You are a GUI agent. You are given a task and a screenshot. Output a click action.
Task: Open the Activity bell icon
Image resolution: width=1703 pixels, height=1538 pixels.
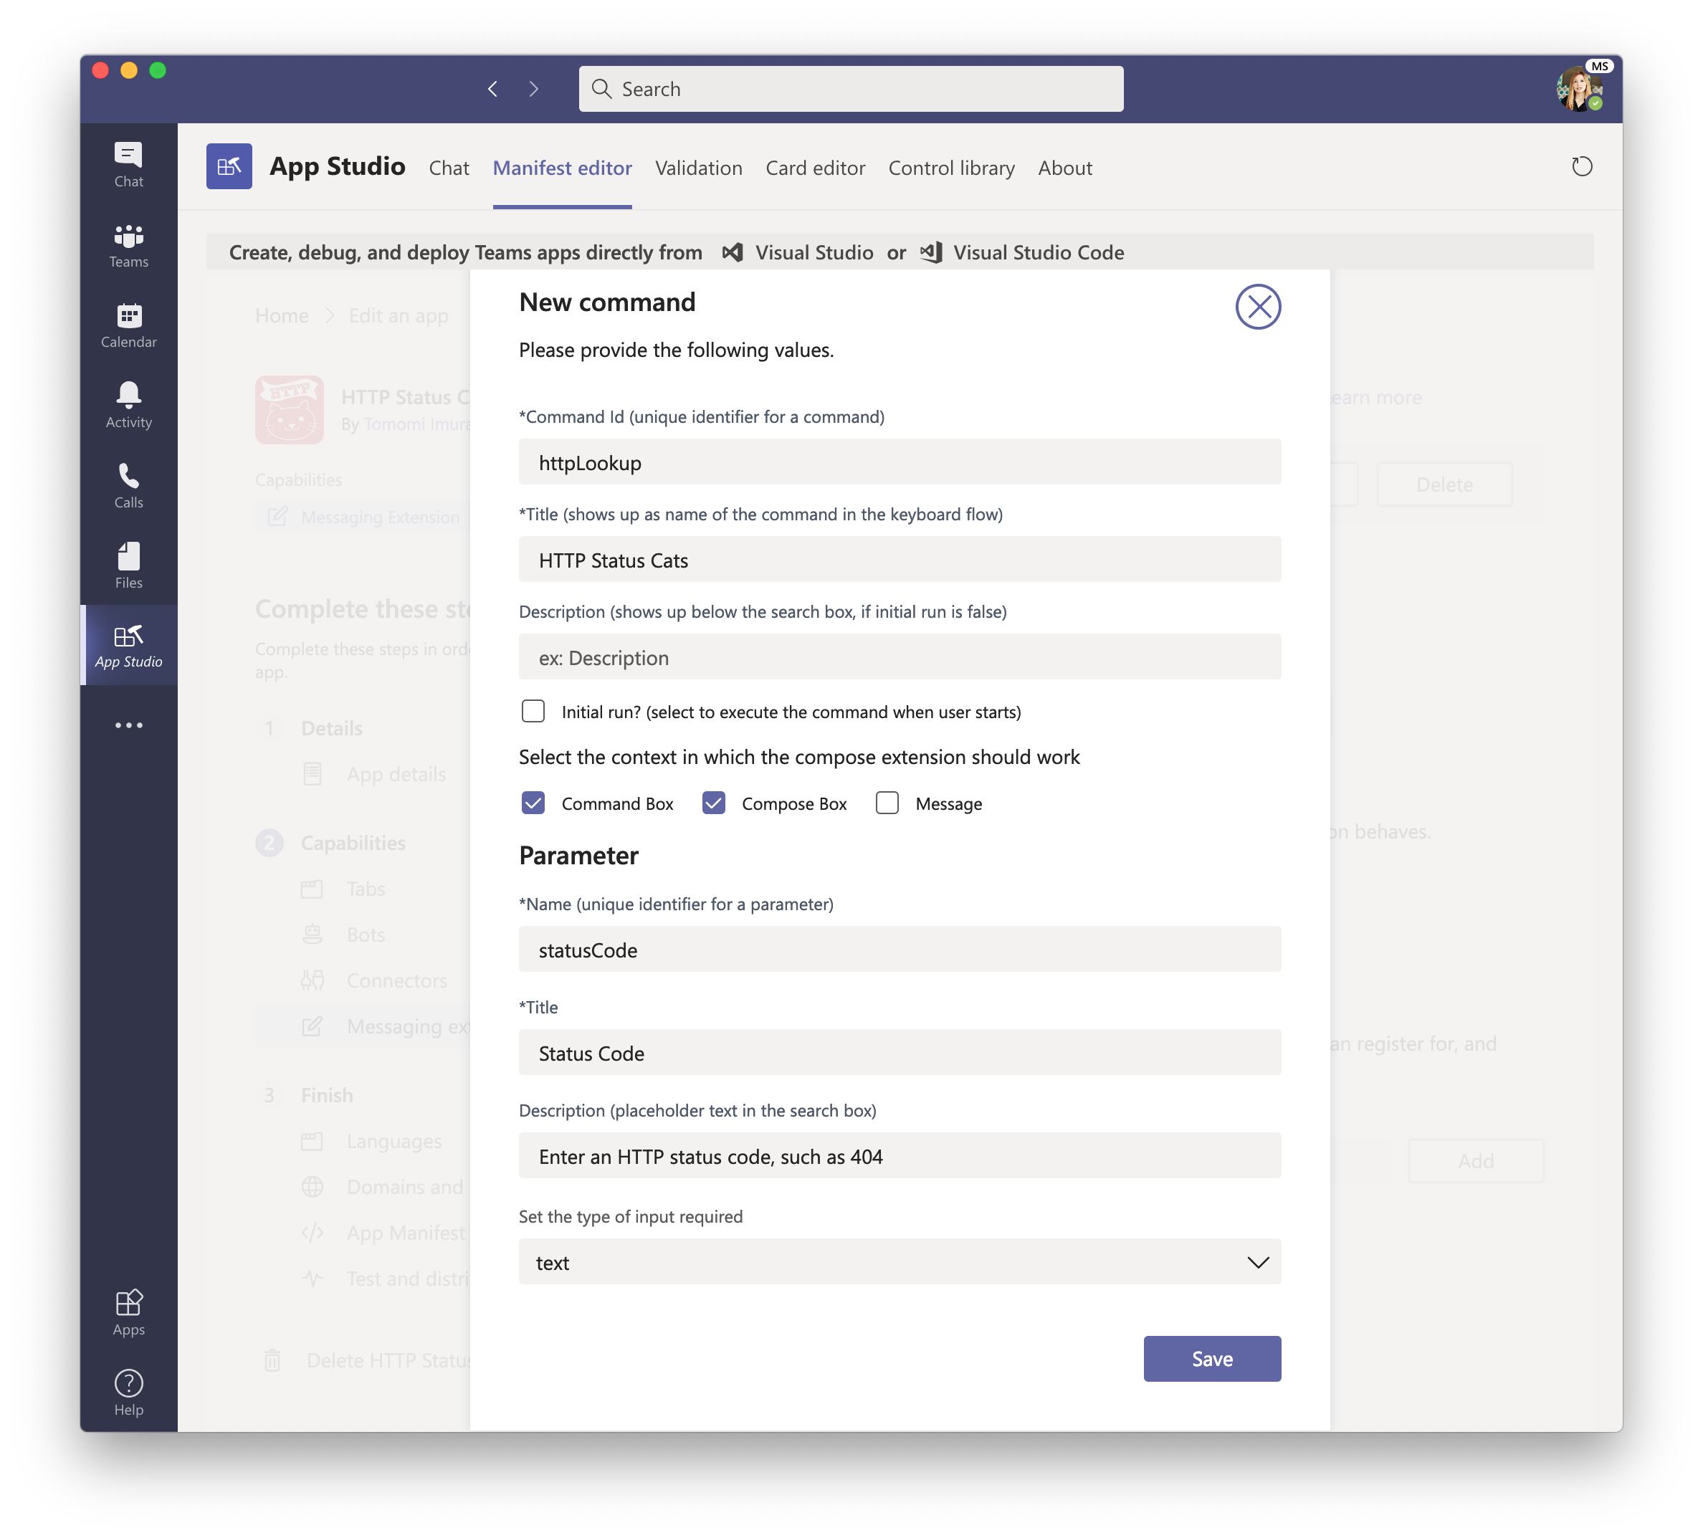[x=128, y=404]
